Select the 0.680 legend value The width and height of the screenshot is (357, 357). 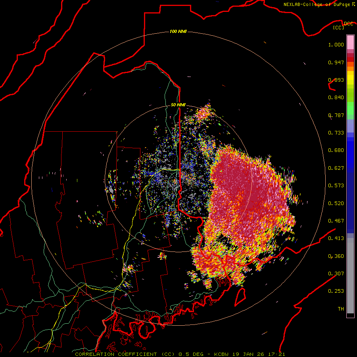click(336, 150)
